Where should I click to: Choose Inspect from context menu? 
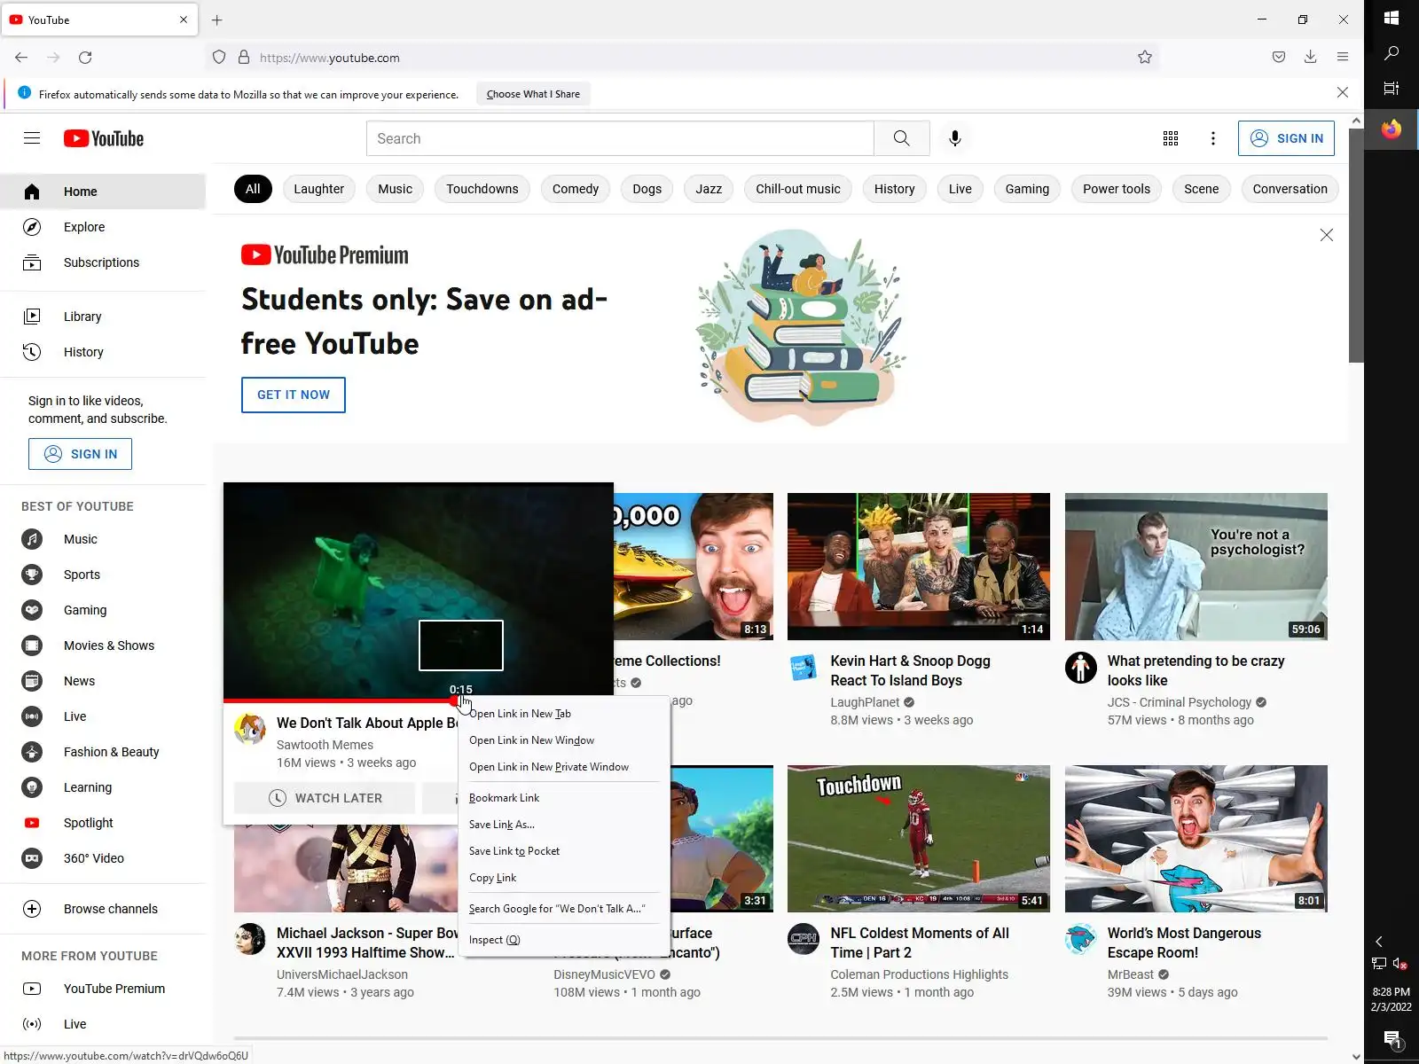click(564, 940)
